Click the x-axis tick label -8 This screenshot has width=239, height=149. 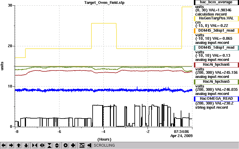point(16,132)
